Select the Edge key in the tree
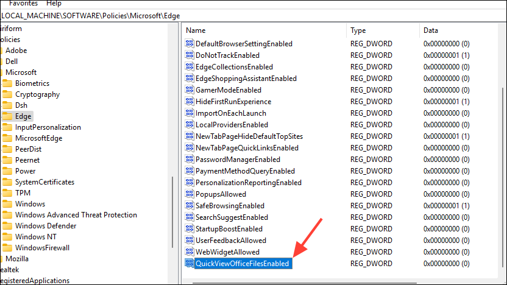The image size is (507, 285). [24, 116]
